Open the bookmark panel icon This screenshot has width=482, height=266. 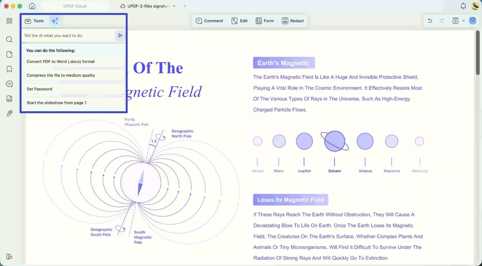(x=9, y=69)
